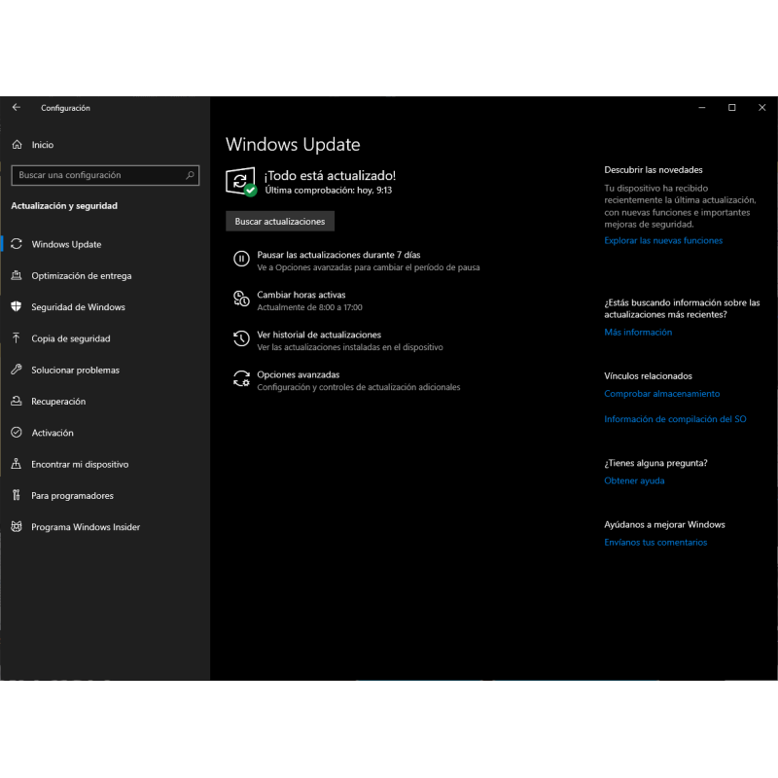
Task: Open Comprobar almacenamiento link
Action: (661, 394)
